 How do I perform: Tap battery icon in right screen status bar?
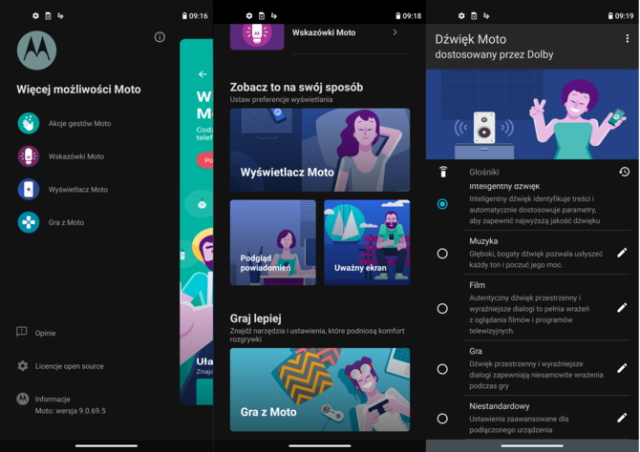tap(610, 16)
